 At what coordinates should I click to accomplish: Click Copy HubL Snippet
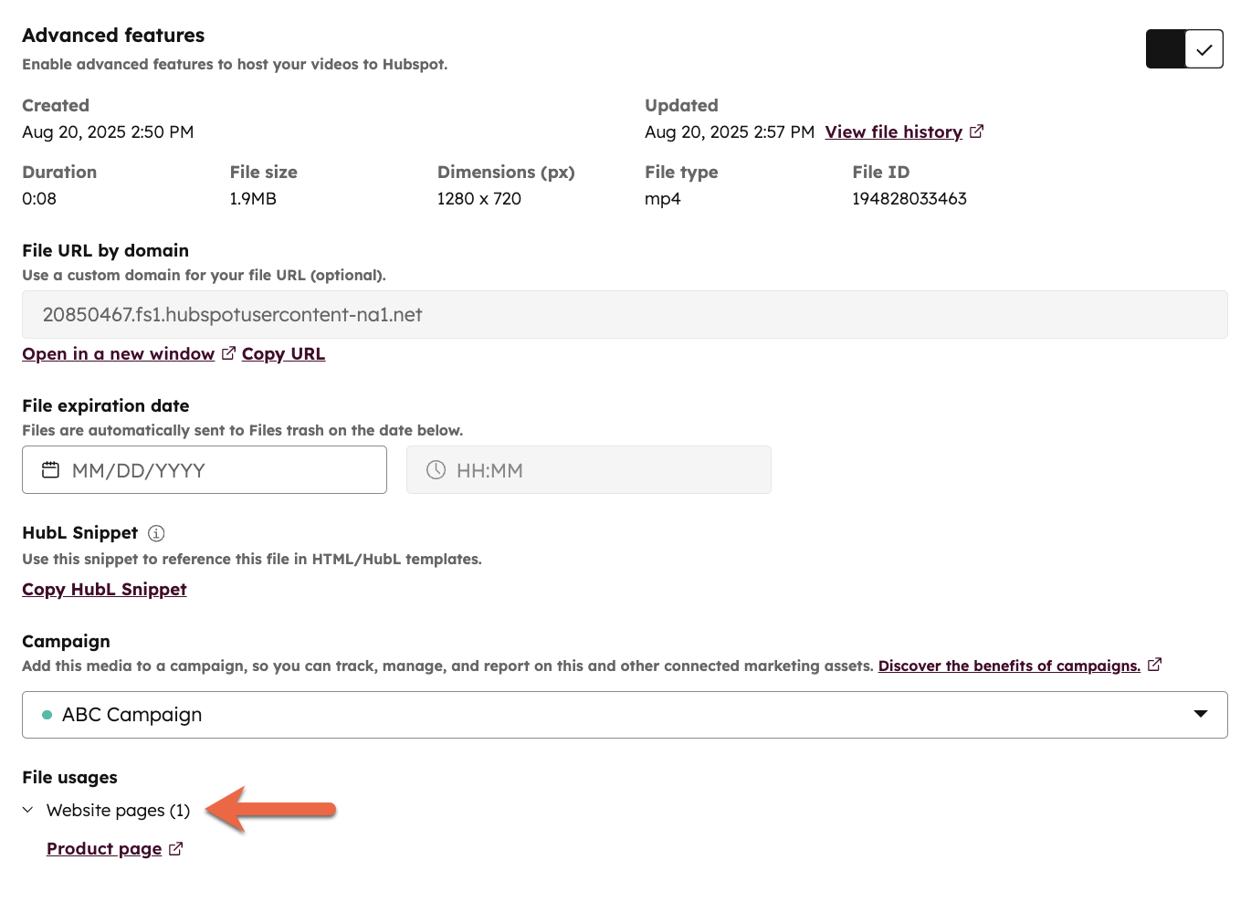[x=103, y=589]
